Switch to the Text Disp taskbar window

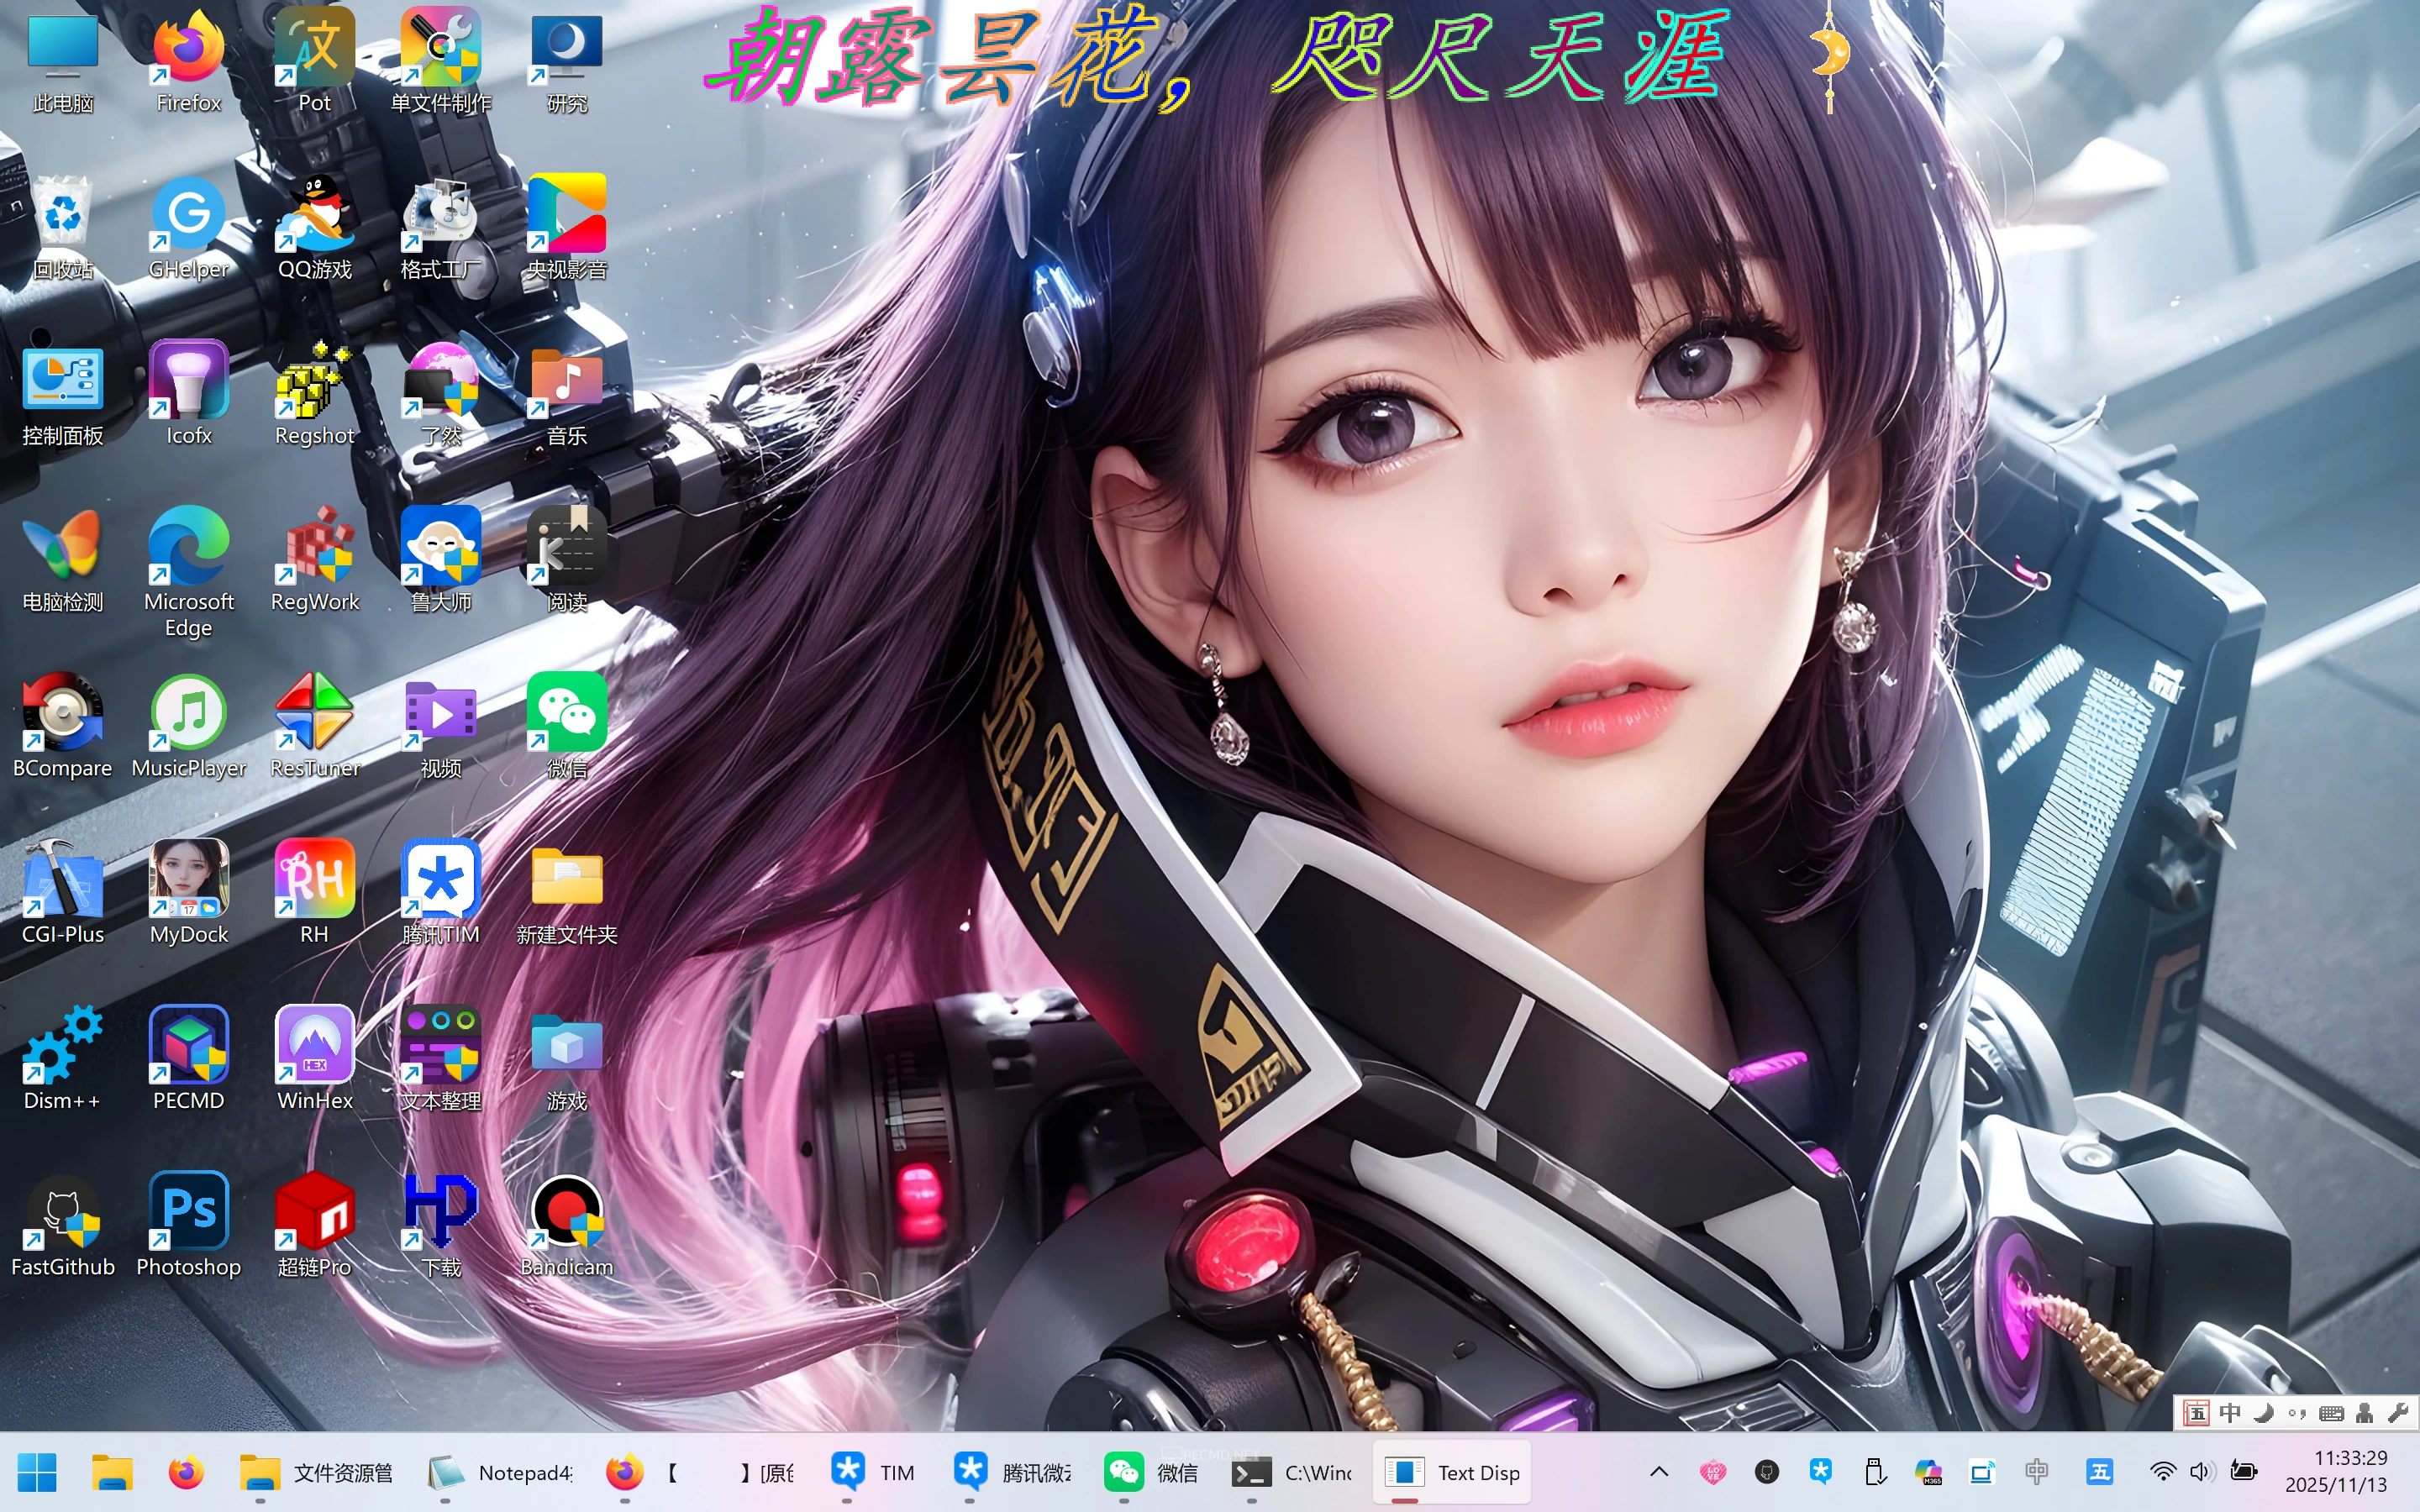point(1452,1472)
